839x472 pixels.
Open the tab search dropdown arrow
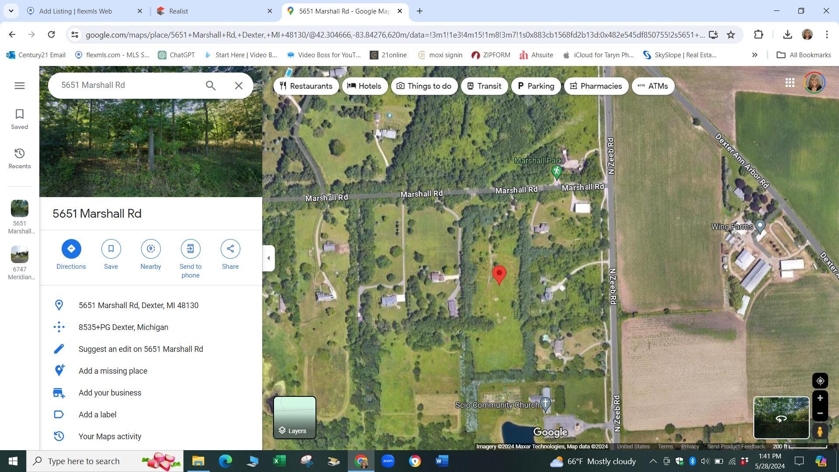[11, 11]
